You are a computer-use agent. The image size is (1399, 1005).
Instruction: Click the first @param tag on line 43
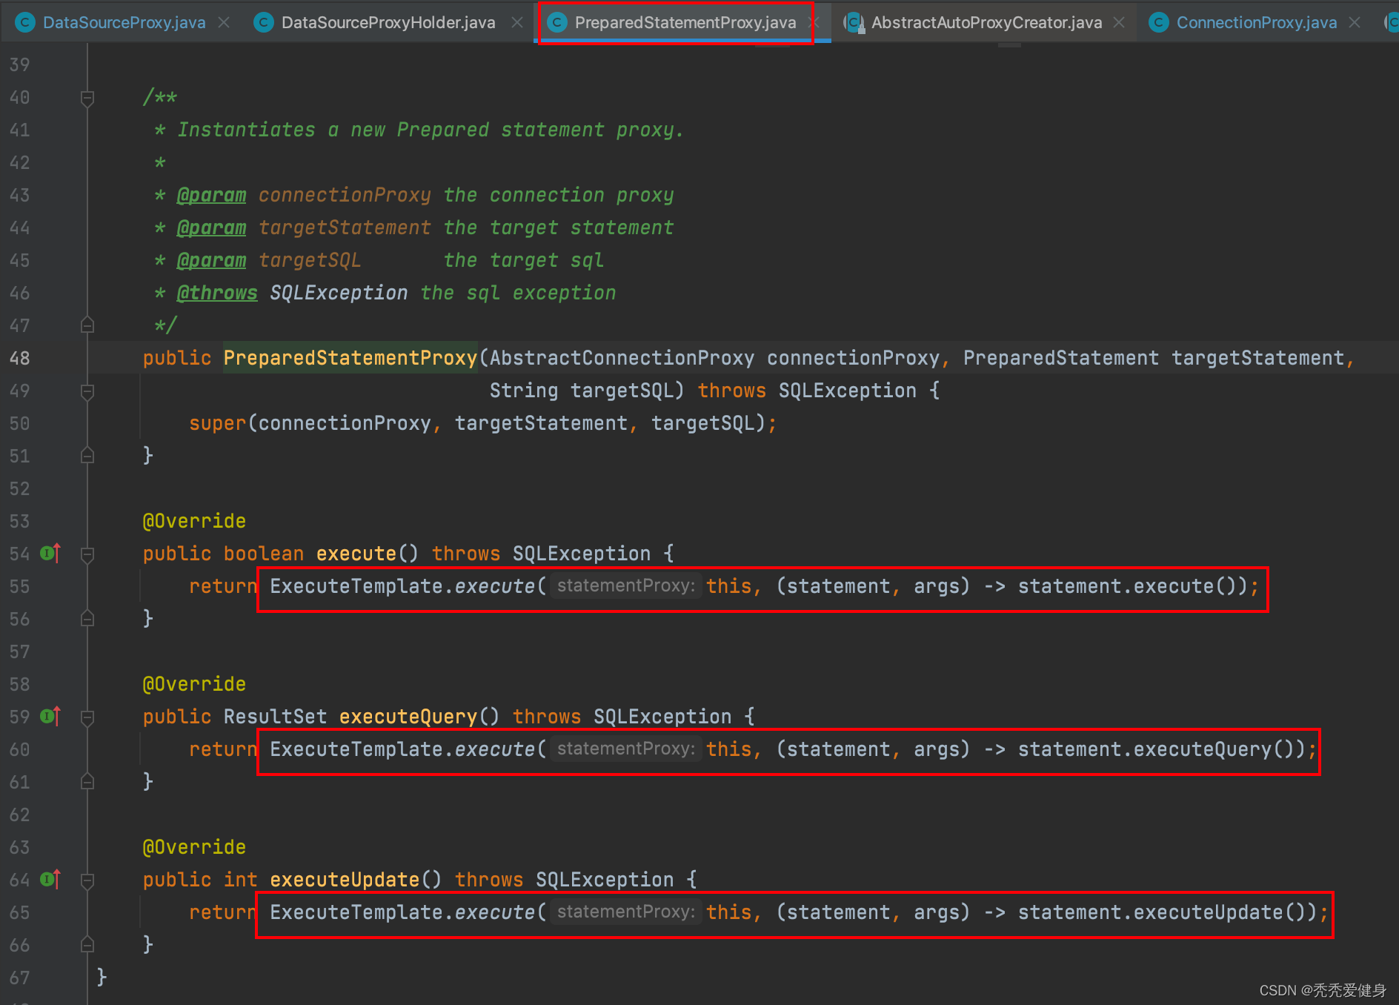[211, 195]
